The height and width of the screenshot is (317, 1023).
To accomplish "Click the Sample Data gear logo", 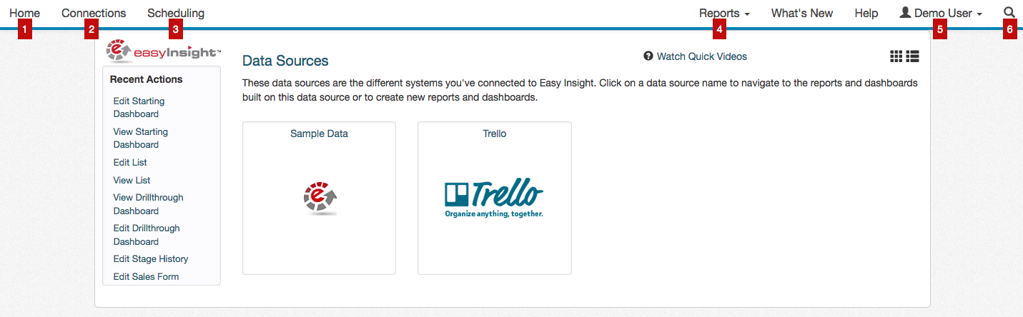I will (x=320, y=198).
